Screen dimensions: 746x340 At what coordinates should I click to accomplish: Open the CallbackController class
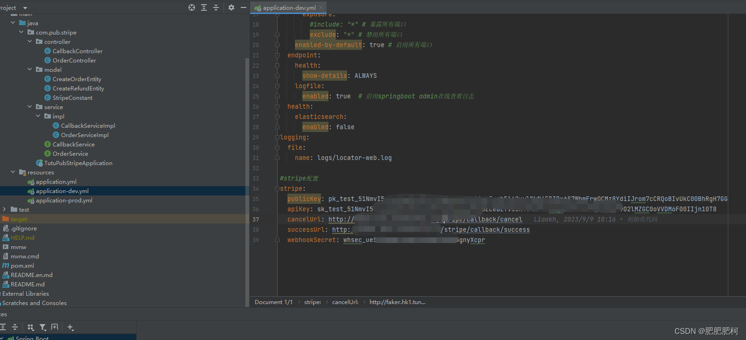pos(77,51)
